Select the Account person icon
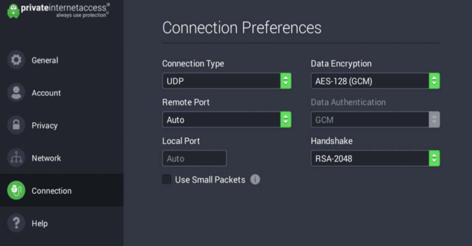The width and height of the screenshot is (472, 246). (x=16, y=92)
